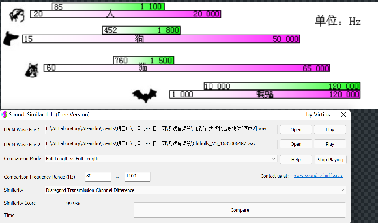
Task: Visit the www.sound-similar website link
Action: pos(318,175)
